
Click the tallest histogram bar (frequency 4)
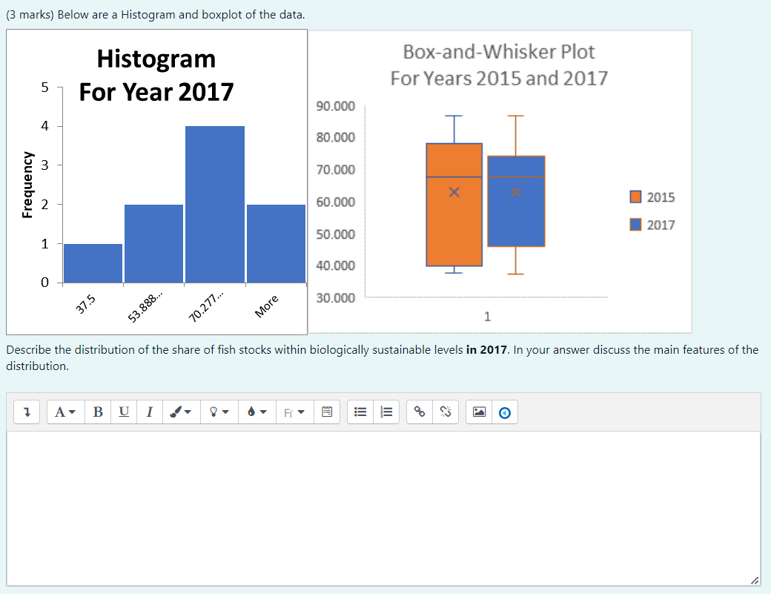pos(215,205)
